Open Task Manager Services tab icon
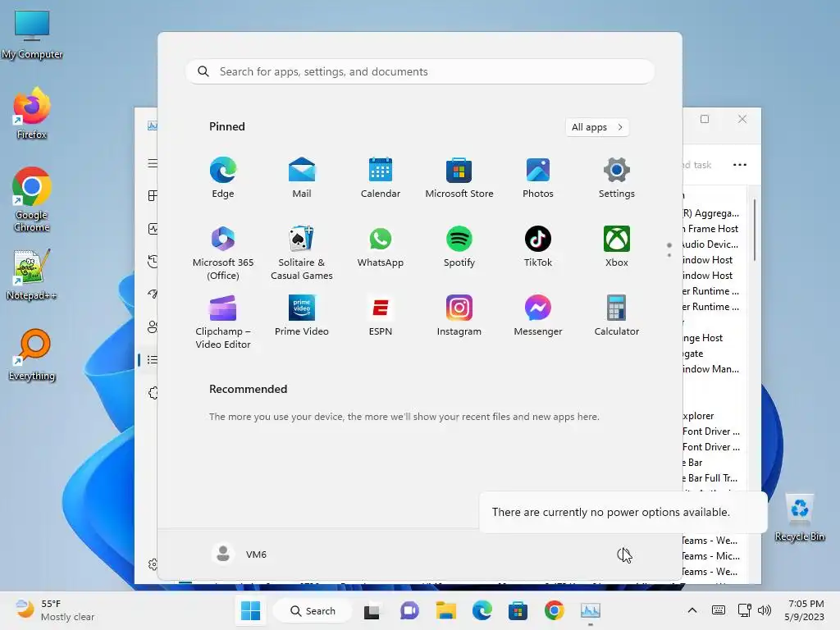The image size is (840, 630). 153,393
